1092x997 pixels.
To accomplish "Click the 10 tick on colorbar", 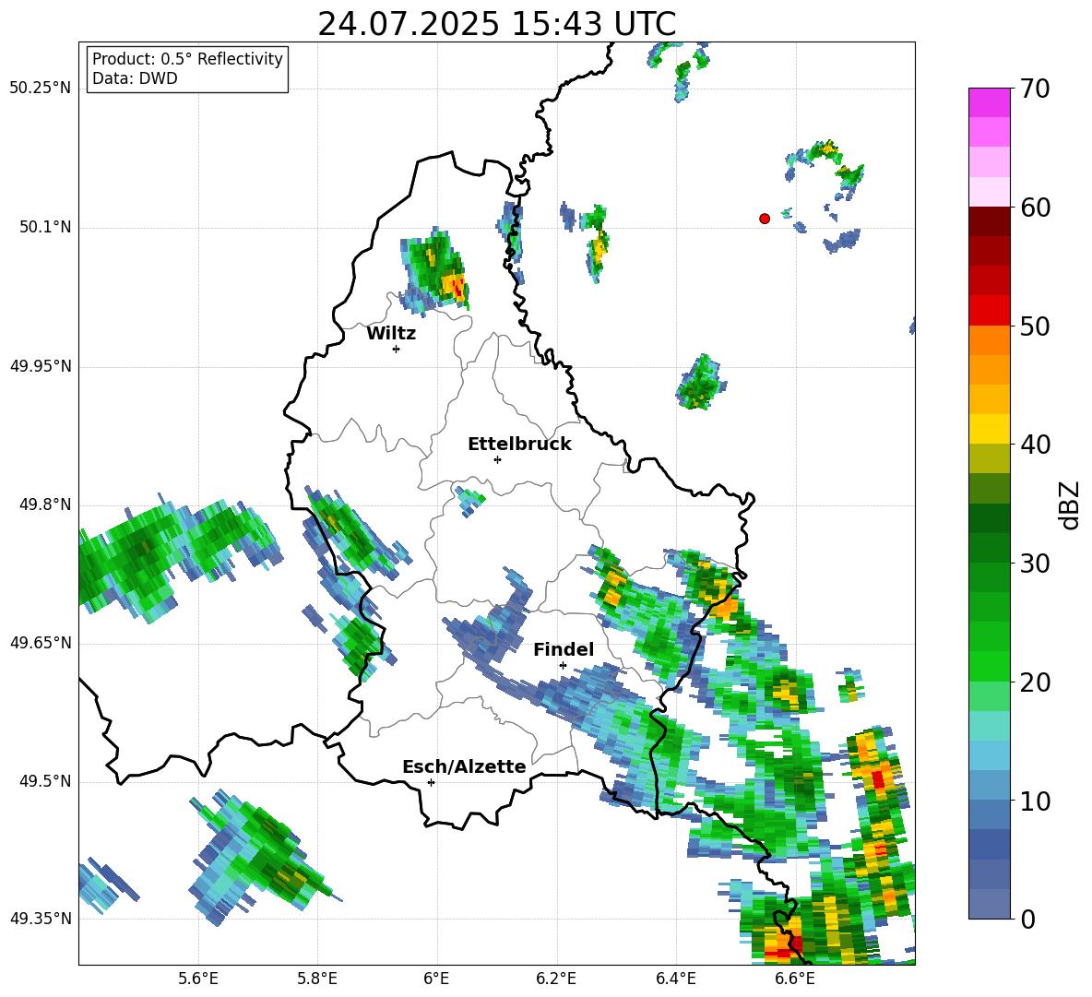I will point(1034,801).
